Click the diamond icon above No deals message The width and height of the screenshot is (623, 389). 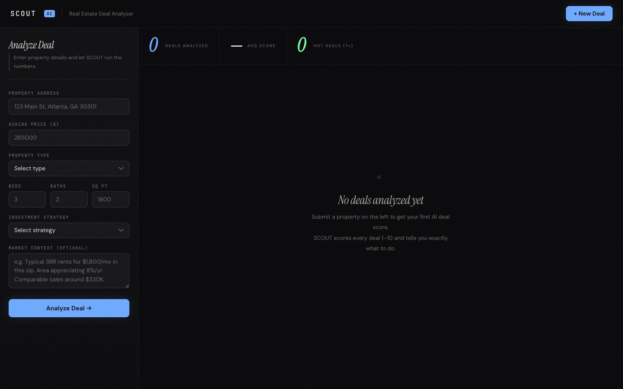coord(379,177)
